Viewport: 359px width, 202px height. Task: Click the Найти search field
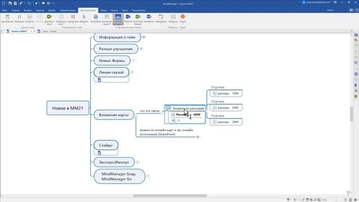coord(330,10)
